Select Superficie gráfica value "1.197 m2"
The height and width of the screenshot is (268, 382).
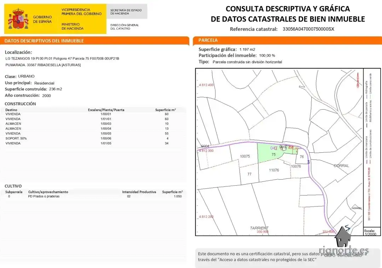point(247,49)
